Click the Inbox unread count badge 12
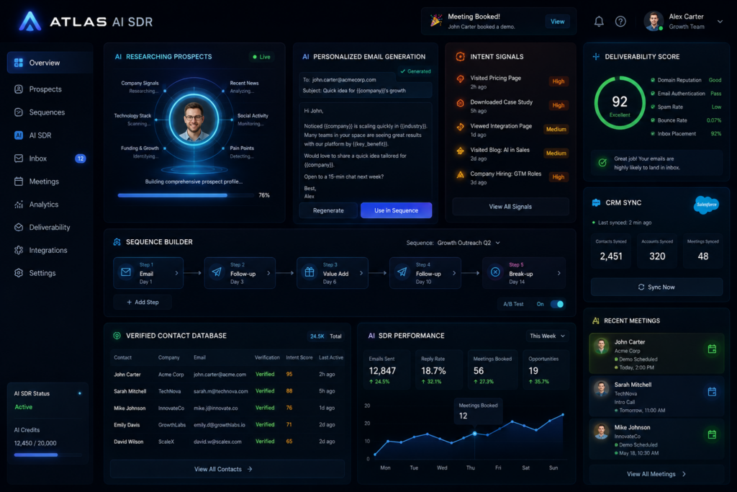 (x=81, y=158)
